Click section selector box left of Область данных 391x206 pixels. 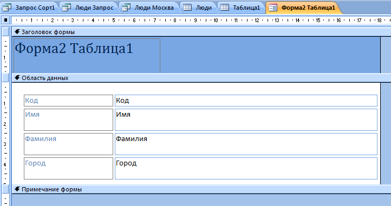pos(5,78)
